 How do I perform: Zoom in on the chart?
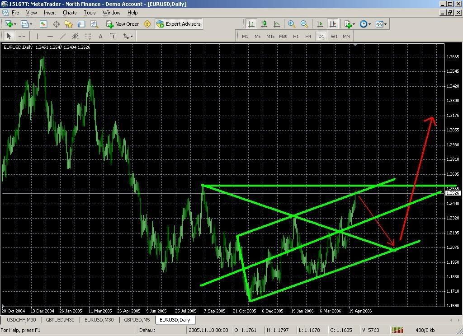[292, 24]
